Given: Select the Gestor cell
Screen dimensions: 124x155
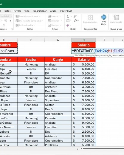Looking at the screenshot, I should click(58, 105).
